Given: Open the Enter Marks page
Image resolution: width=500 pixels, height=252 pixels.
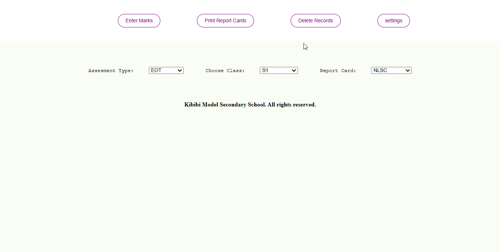Looking at the screenshot, I should [x=139, y=21].
